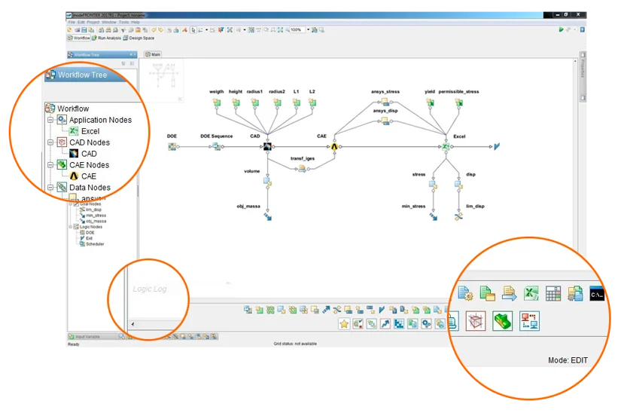Select the ansys_stress transfer file node

[385, 102]
